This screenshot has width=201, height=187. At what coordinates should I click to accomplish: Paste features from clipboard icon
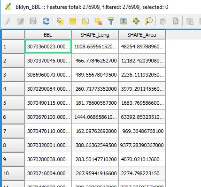click(176, 21)
